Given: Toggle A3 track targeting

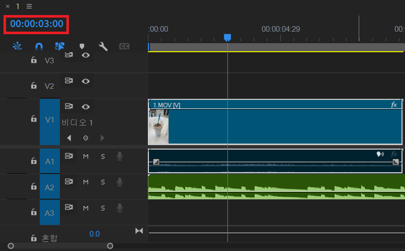Looking at the screenshot, I should point(50,212).
